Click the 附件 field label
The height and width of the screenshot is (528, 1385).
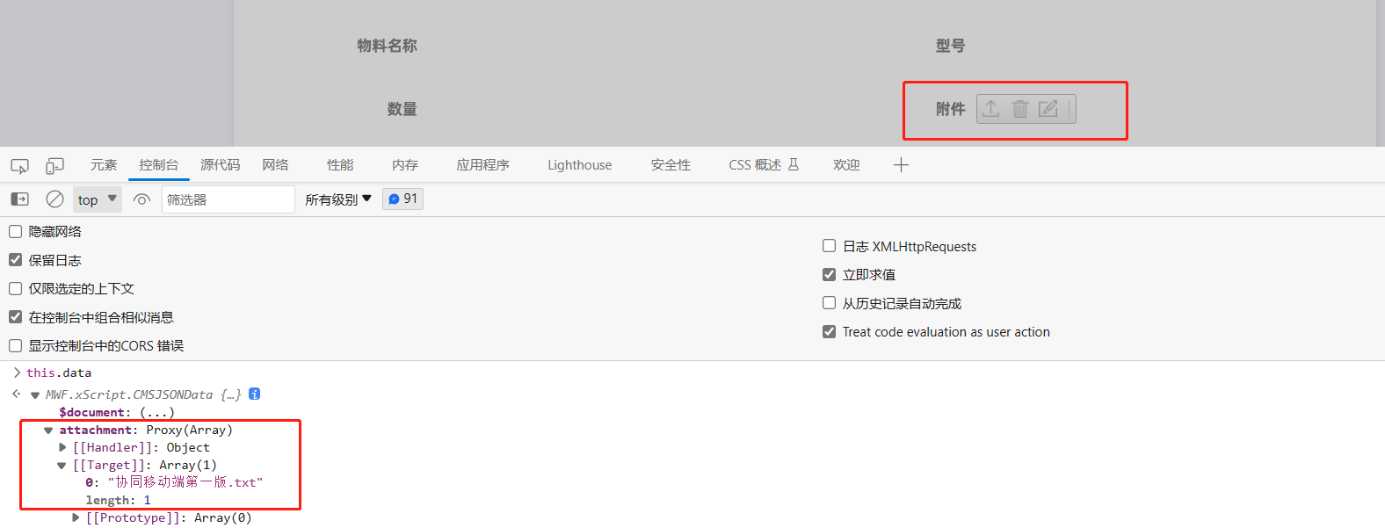pos(950,109)
